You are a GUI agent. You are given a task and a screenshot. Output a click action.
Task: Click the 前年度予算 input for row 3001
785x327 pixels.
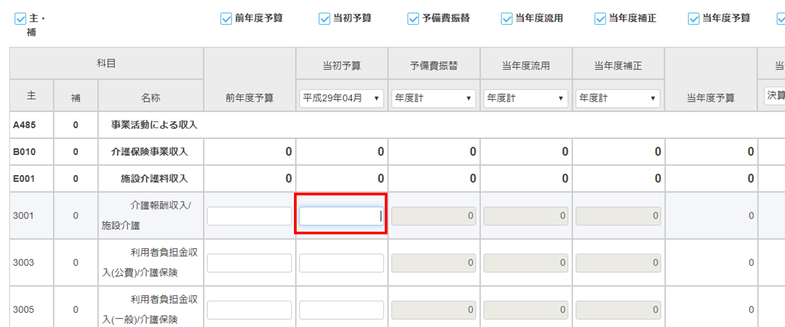point(250,216)
